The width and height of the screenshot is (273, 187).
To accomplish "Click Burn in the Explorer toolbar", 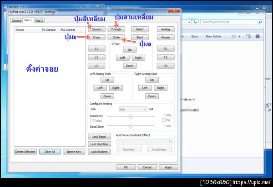I will pyautogui.click(x=195, y=36).
